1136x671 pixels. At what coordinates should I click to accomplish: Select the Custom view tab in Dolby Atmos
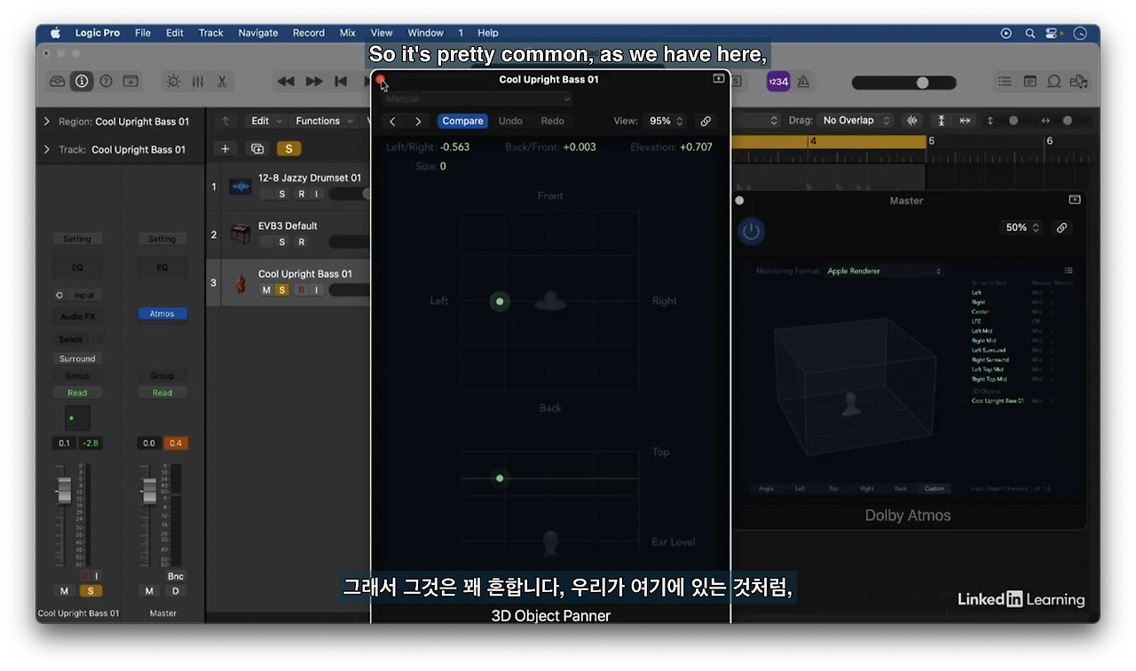(x=934, y=488)
